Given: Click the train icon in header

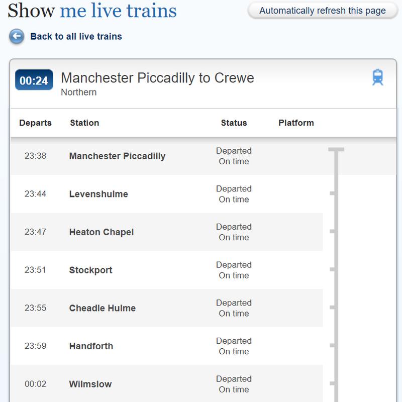Looking at the screenshot, I should (x=378, y=77).
